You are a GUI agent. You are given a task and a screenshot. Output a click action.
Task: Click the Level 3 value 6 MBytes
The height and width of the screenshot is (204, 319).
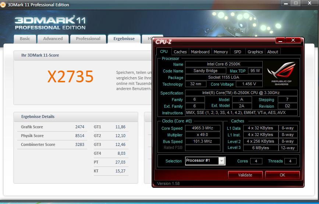260,148
